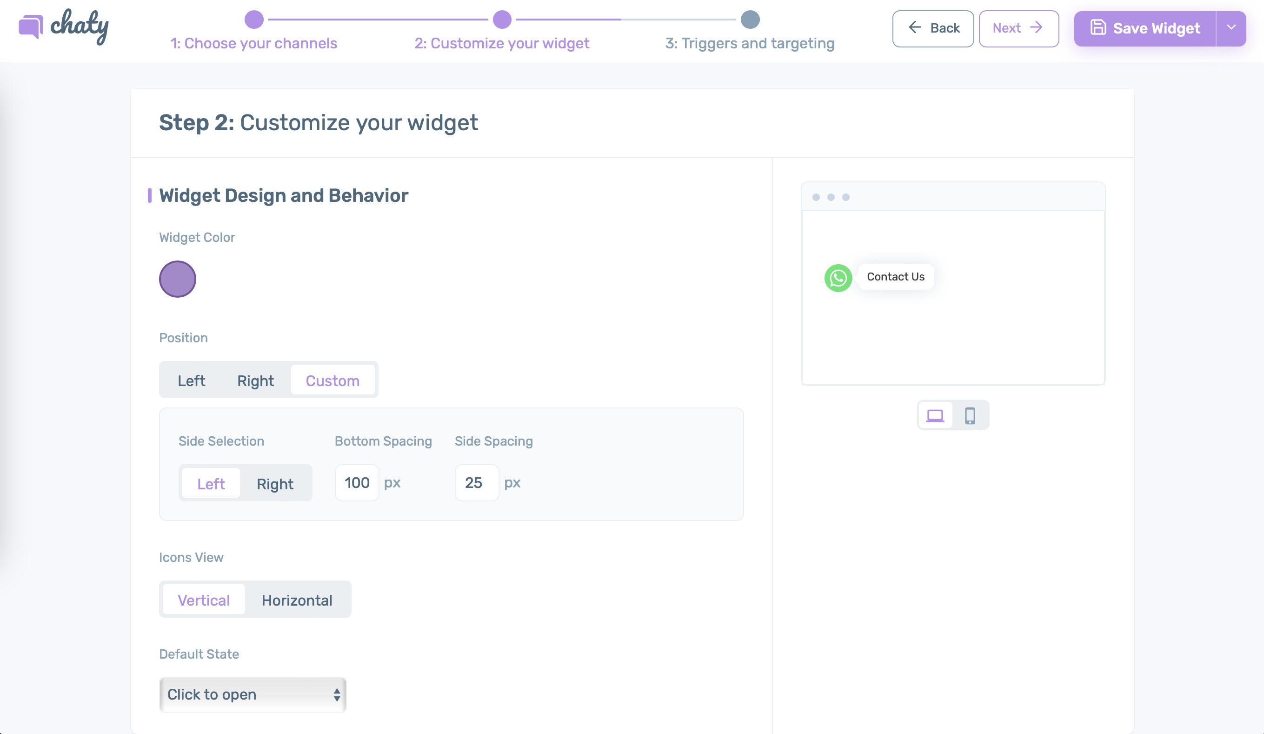Select Horizontal icons view
1264x734 pixels.
(297, 600)
